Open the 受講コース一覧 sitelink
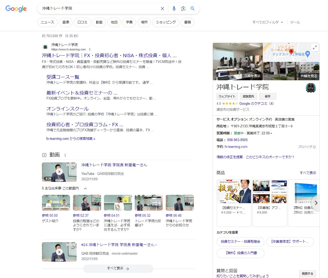 (63, 77)
